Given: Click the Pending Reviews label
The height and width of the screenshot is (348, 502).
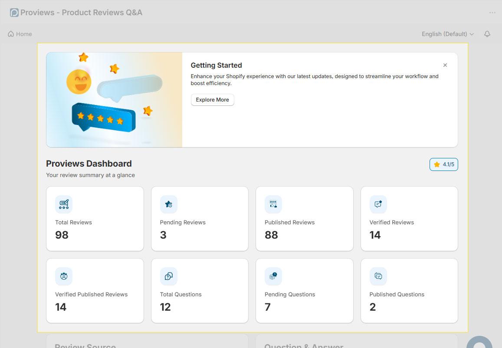Looking at the screenshot, I should pyautogui.click(x=183, y=223).
